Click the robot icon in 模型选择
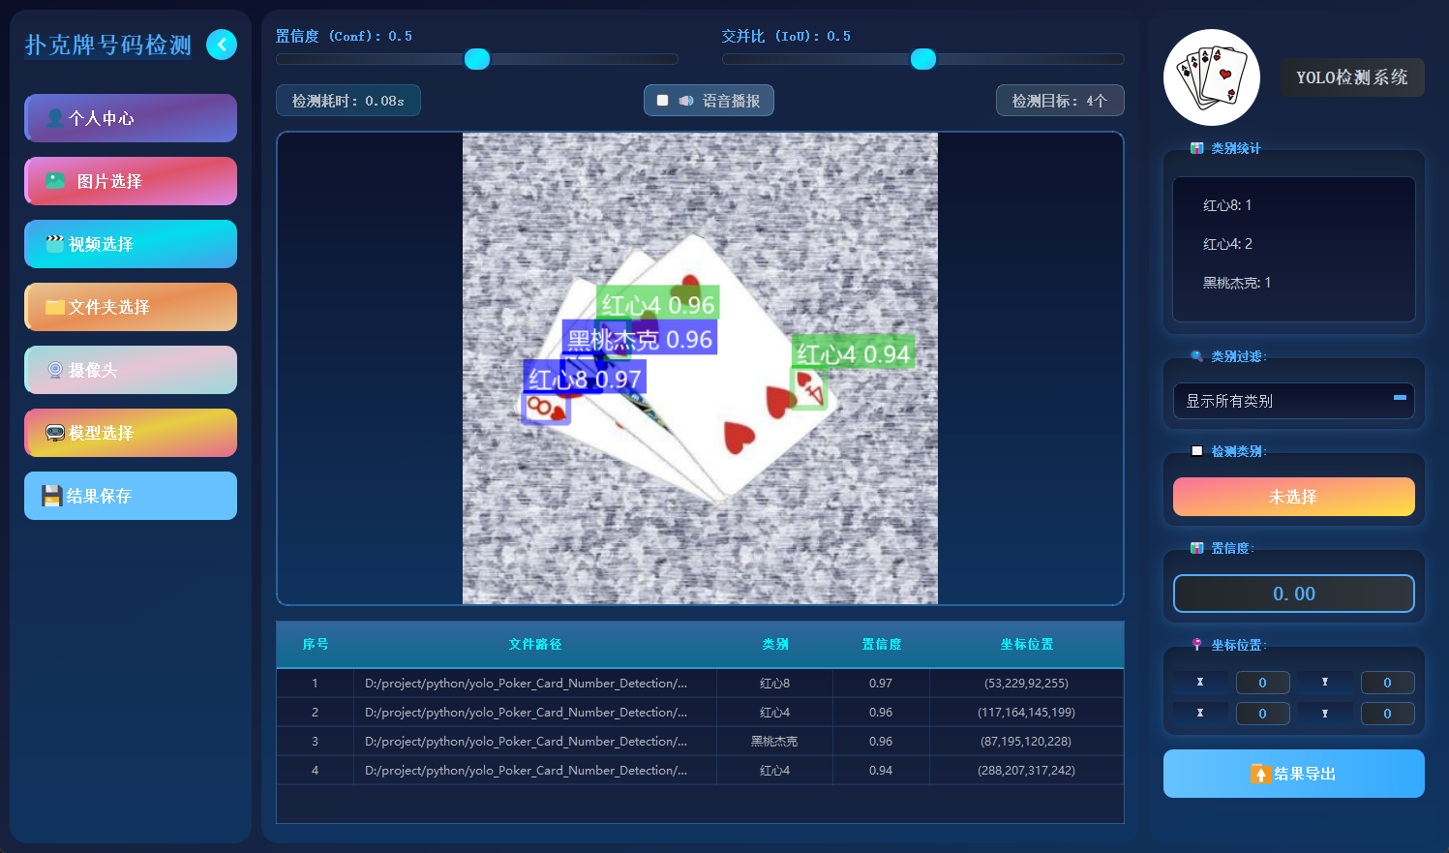Viewport: 1449px width, 853px height. pyautogui.click(x=55, y=433)
